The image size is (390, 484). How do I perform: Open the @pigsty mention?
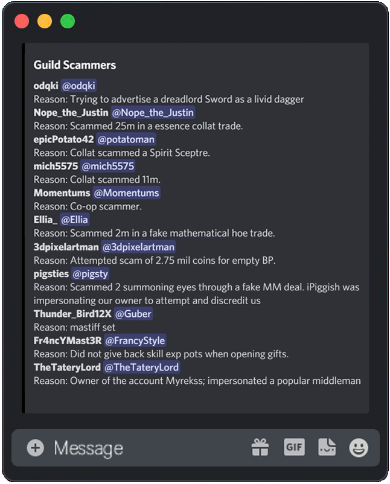pos(90,273)
